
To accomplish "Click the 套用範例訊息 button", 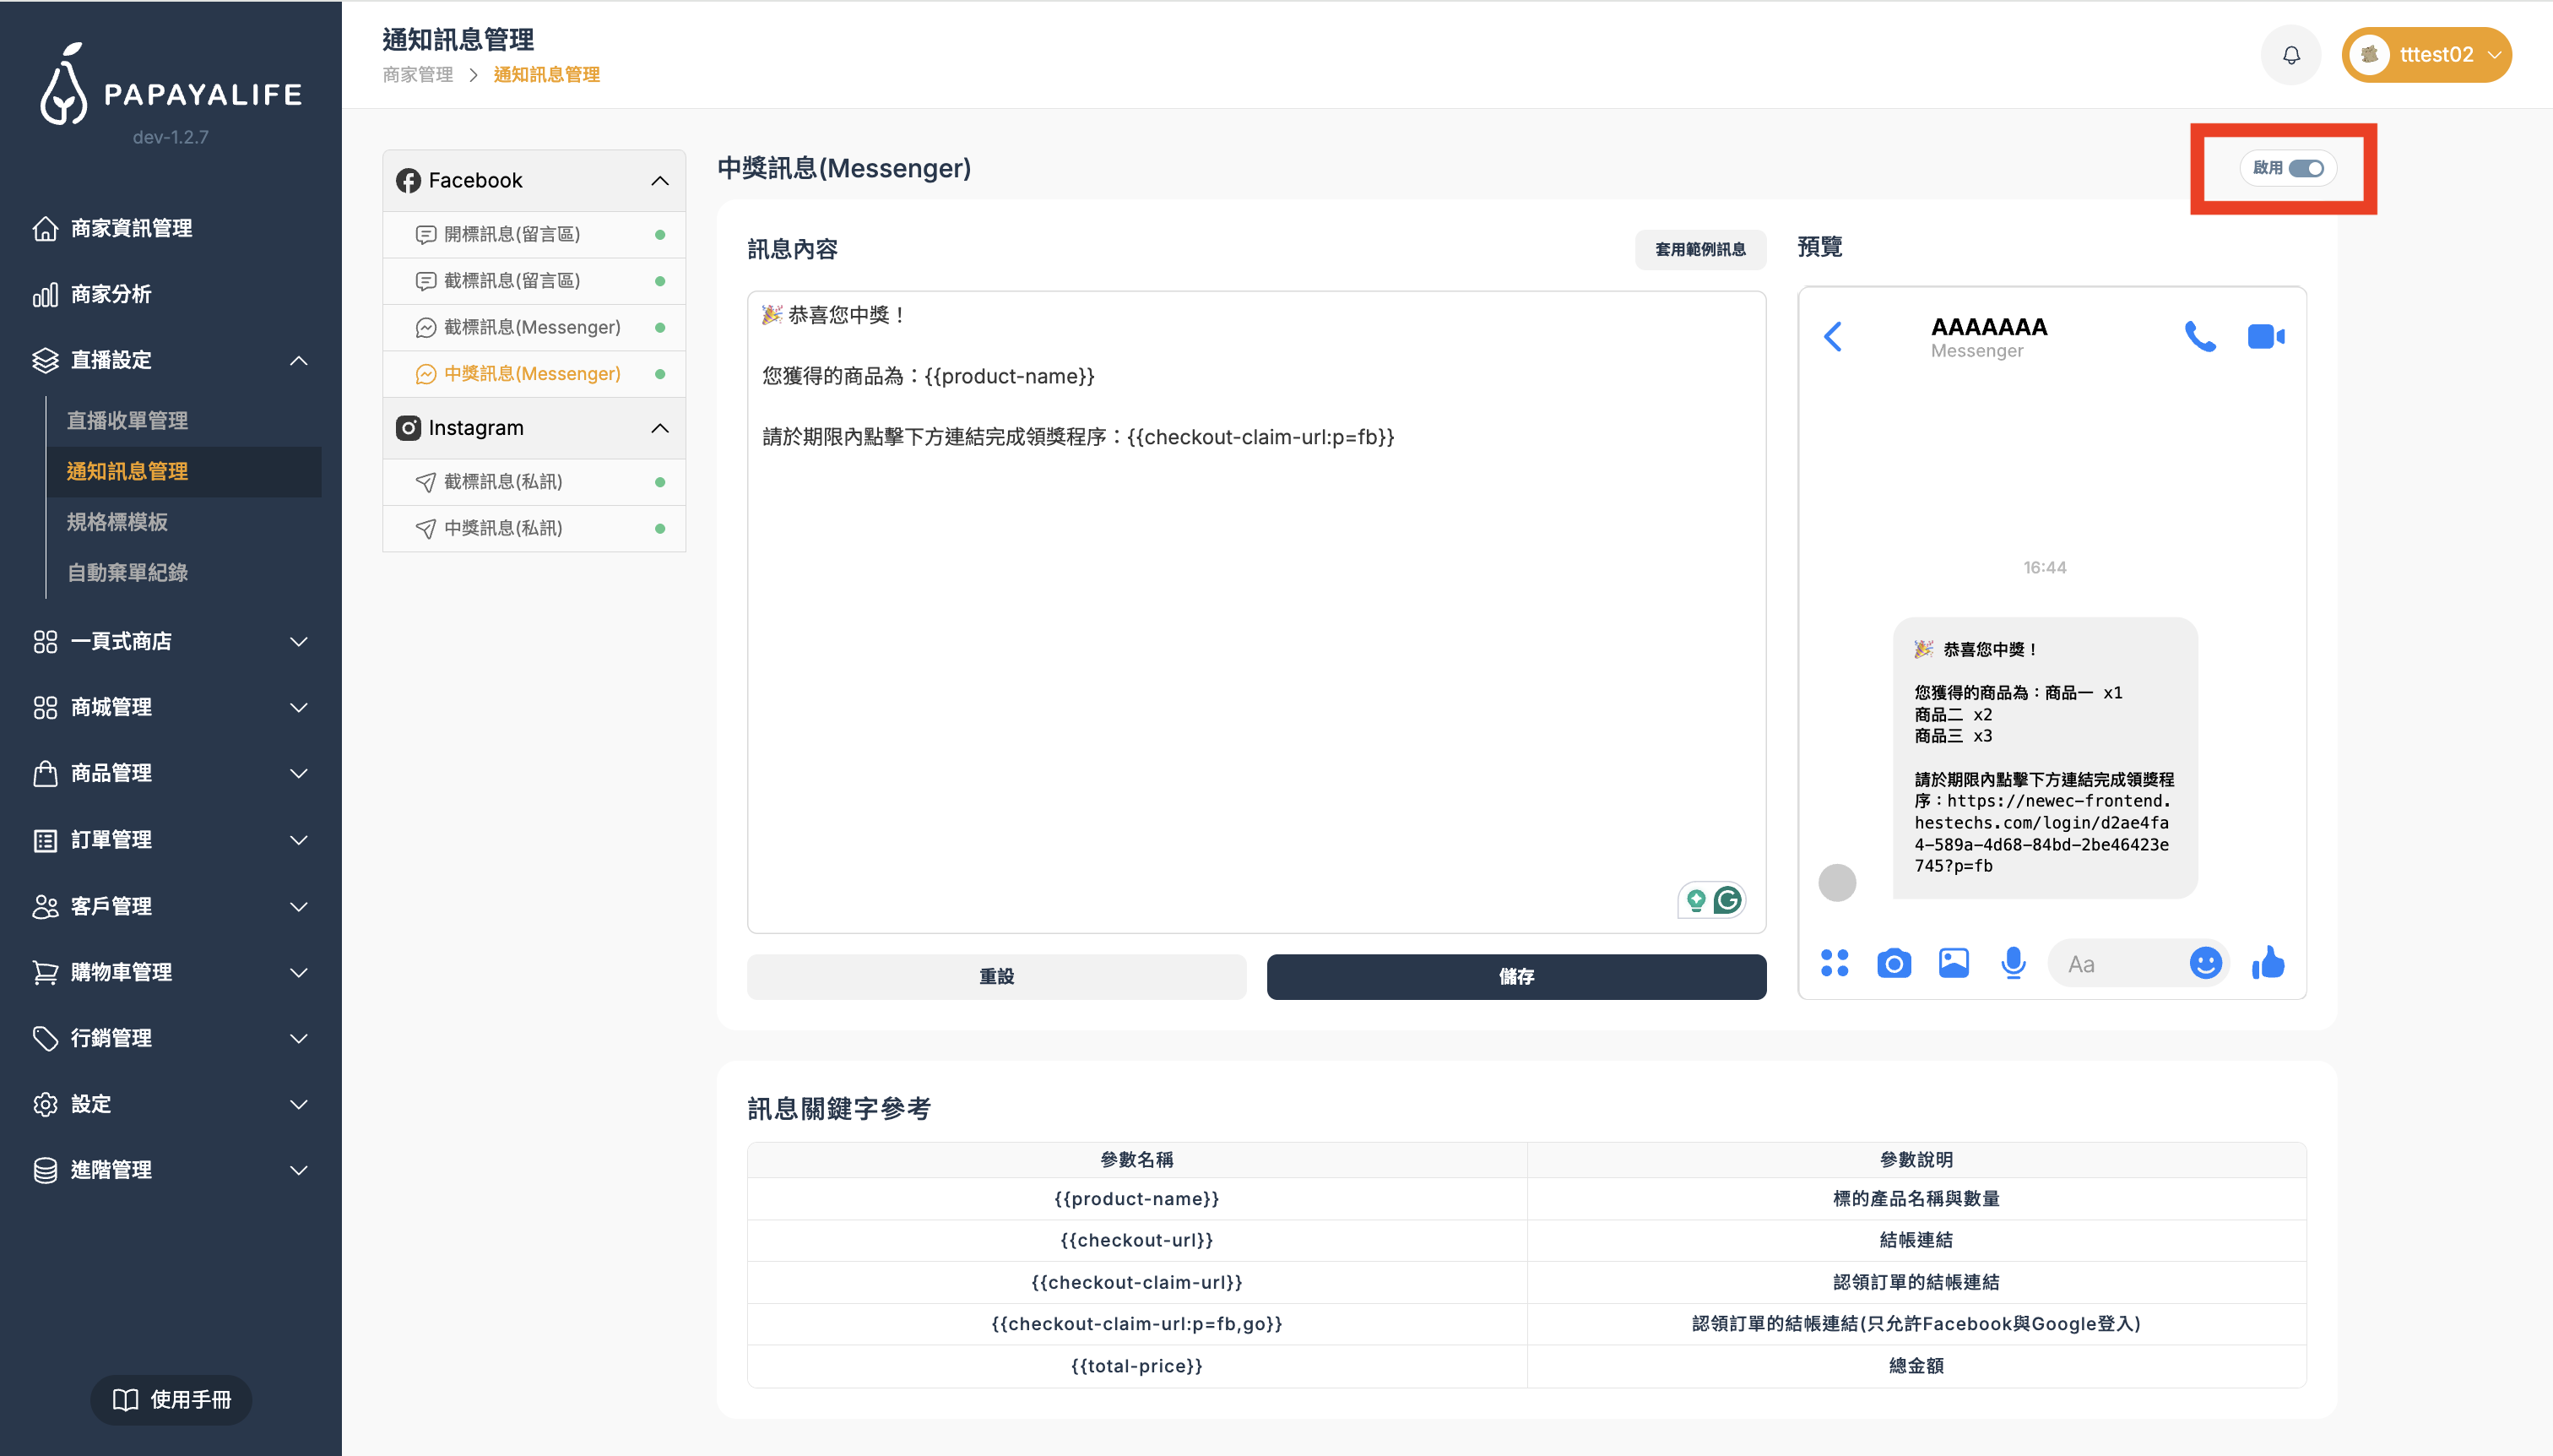I will (x=1699, y=249).
